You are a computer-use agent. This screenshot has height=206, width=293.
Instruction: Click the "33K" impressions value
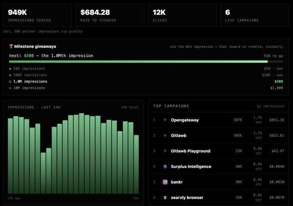(239, 151)
